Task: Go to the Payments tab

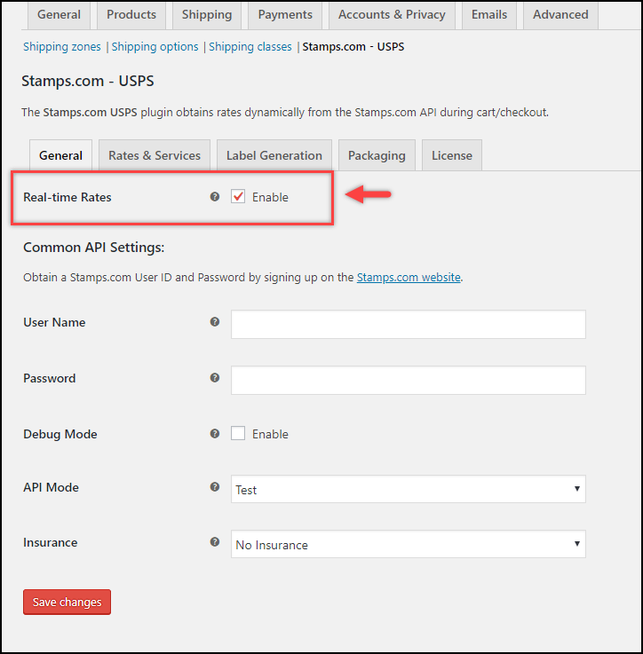Action: [x=285, y=15]
